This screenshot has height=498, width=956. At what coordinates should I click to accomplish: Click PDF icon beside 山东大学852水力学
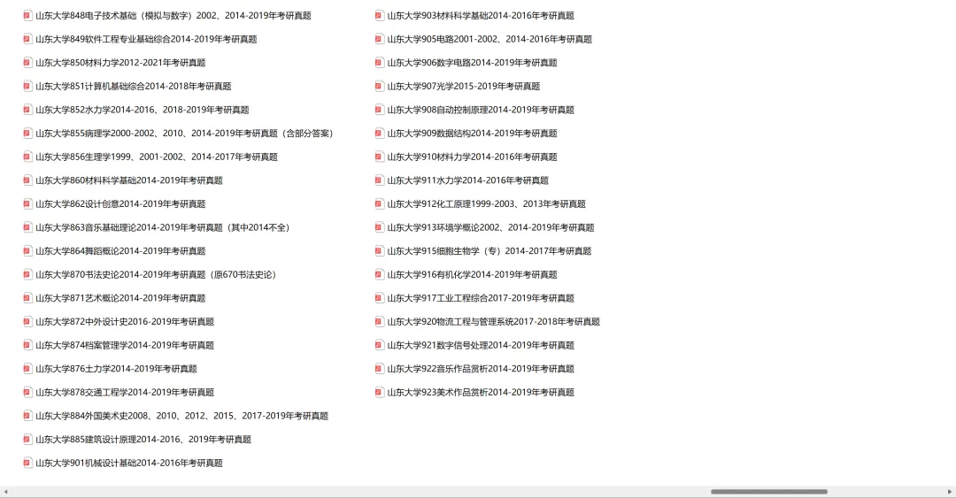27,110
